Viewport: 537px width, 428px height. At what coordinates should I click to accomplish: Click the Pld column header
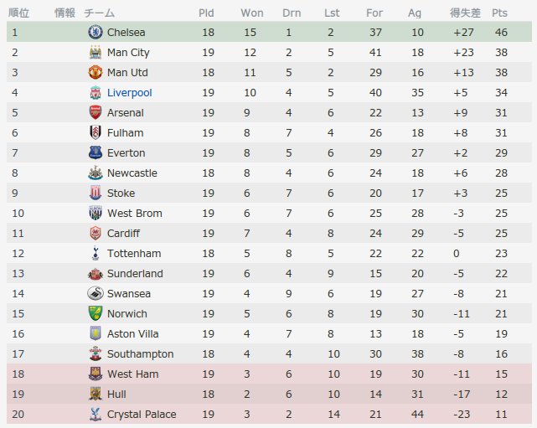point(206,13)
